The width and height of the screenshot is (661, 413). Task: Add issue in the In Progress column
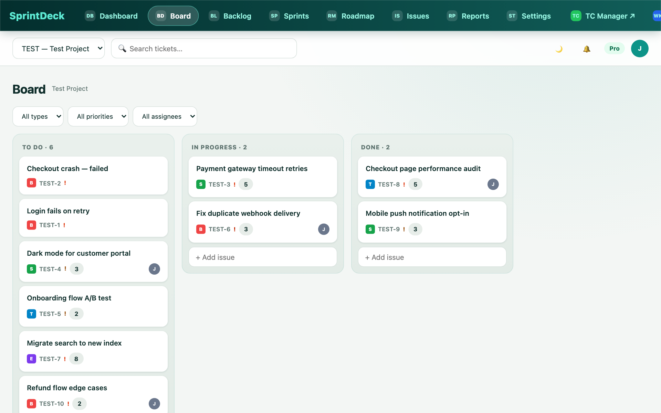tap(263, 257)
